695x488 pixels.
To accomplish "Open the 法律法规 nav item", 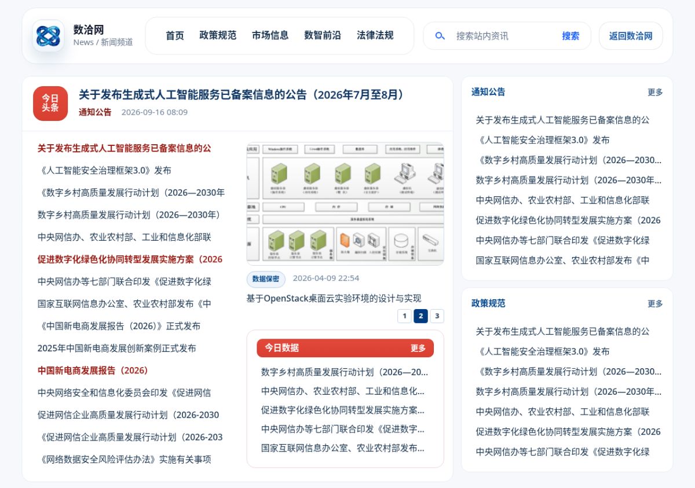I will point(375,35).
